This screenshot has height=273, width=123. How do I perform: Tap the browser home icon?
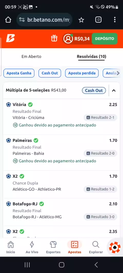pos(8,20)
